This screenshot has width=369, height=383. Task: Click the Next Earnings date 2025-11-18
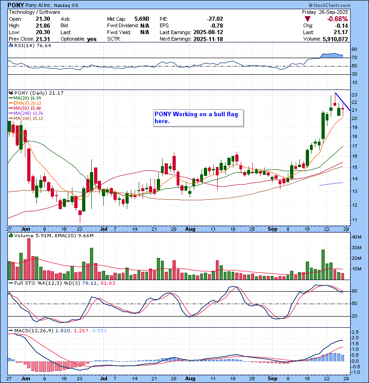pyautogui.click(x=208, y=39)
